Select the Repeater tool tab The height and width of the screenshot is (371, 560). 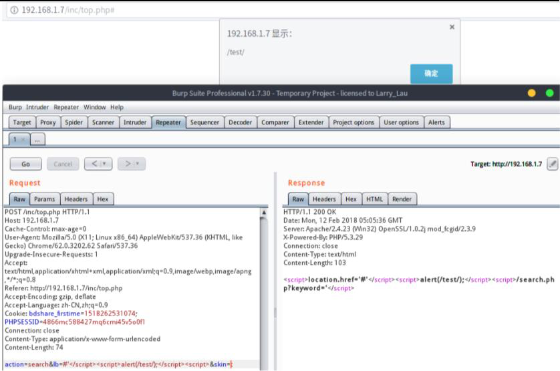coord(168,122)
